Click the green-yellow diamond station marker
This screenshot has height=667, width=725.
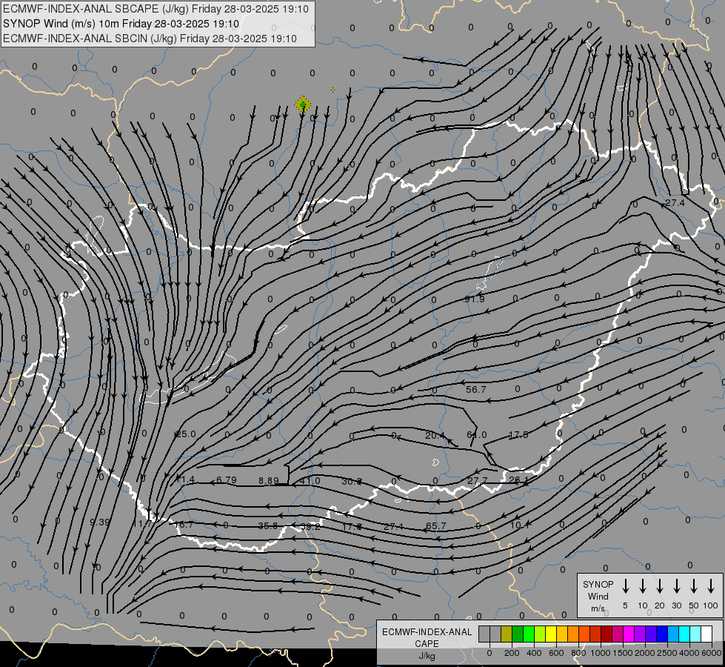click(303, 104)
